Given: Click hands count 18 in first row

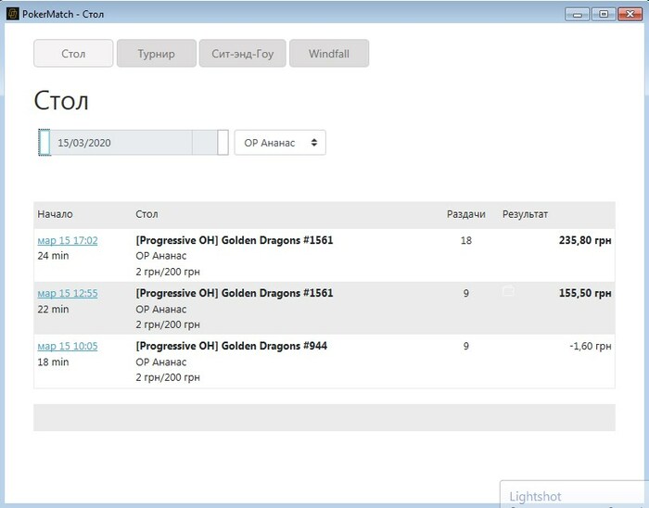Looking at the screenshot, I should coord(466,240).
